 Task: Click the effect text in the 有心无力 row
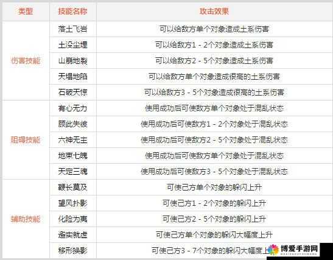tap(214, 108)
